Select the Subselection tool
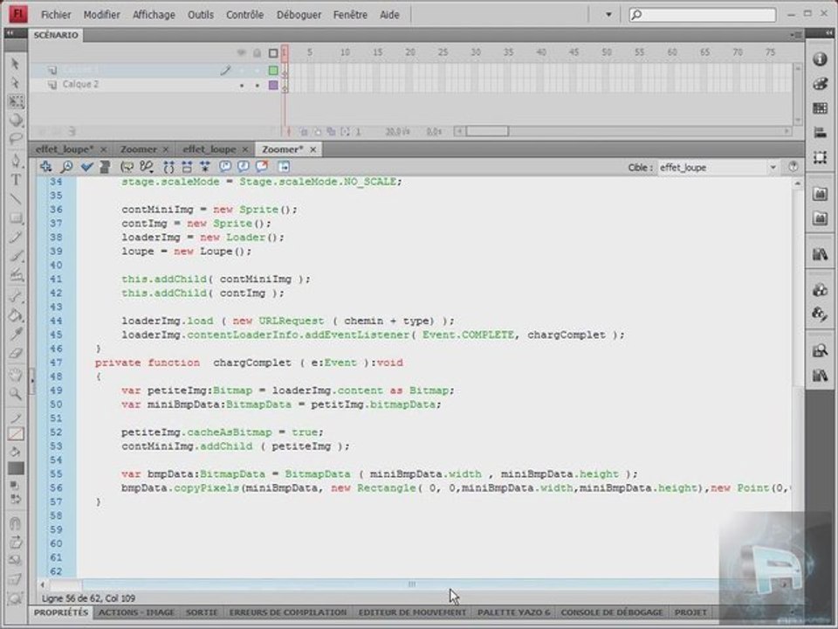838x629 pixels. 16,83
